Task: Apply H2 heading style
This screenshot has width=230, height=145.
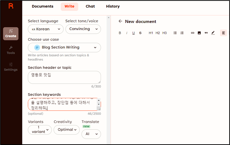Action: pos(158,33)
